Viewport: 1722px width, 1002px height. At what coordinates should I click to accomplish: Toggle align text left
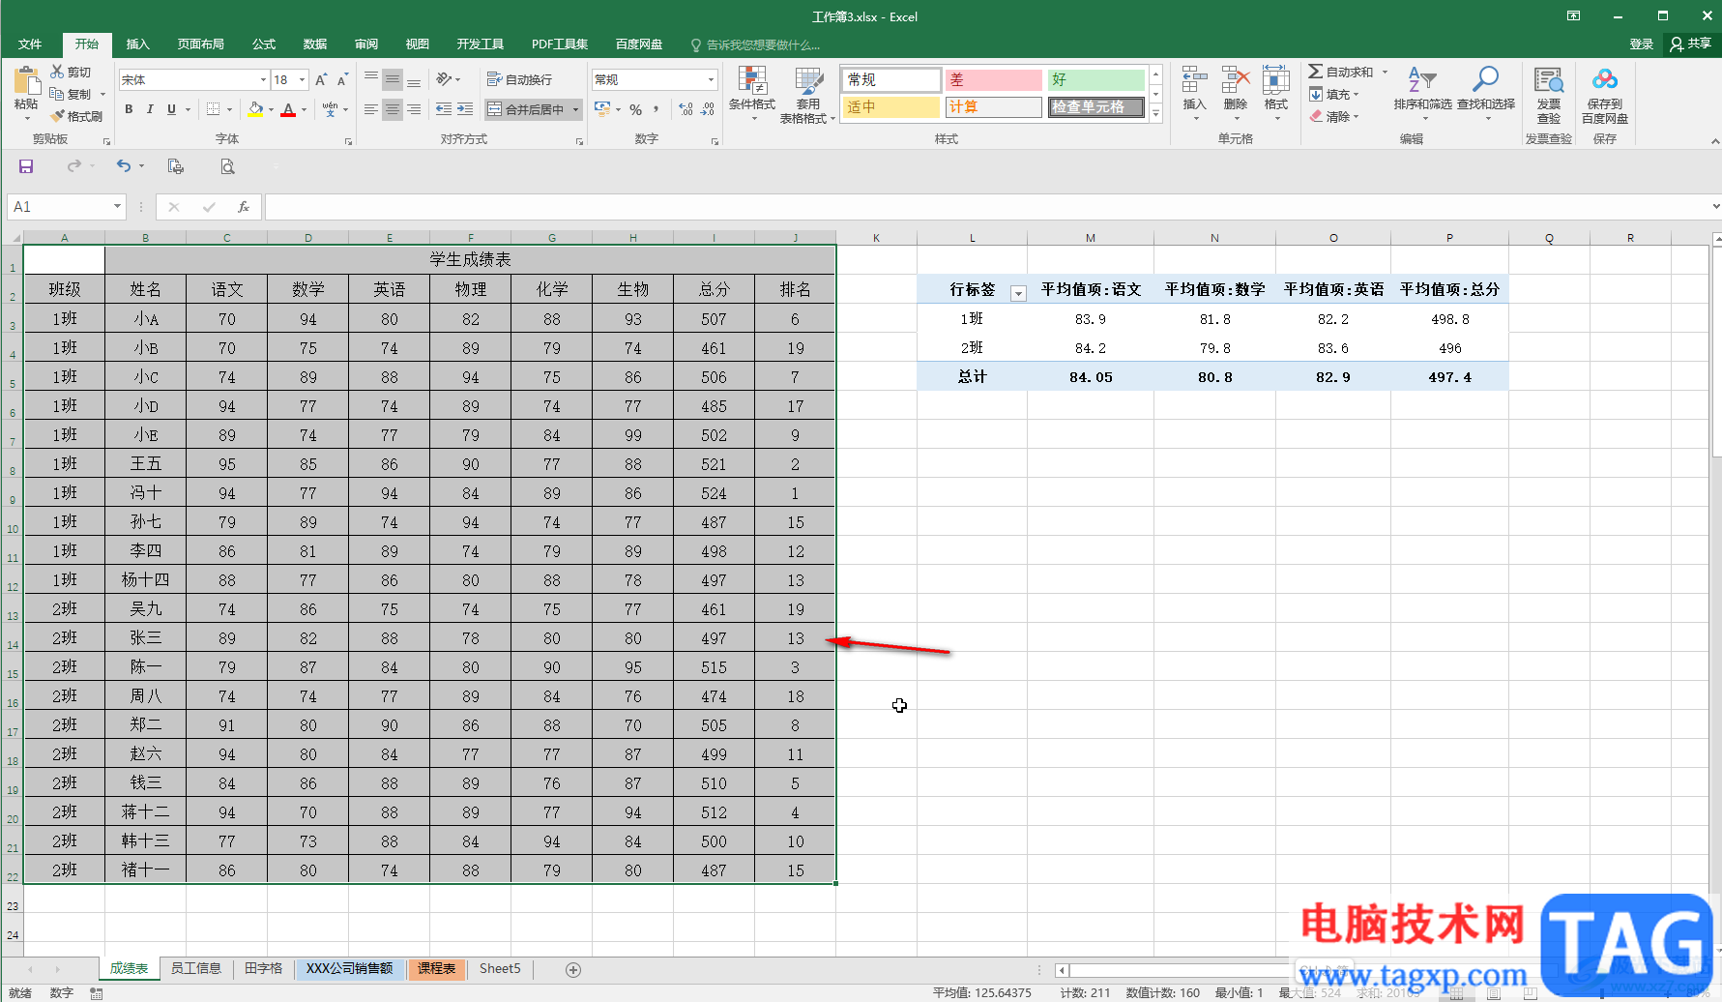click(371, 109)
